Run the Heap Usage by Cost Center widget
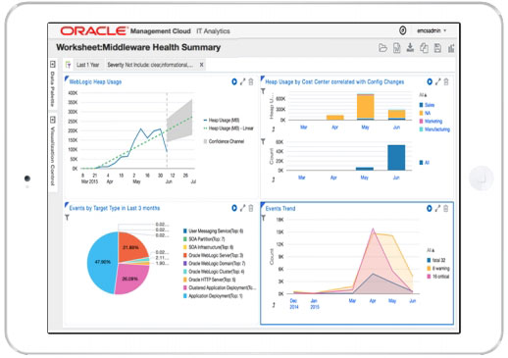The image size is (508, 358). [430, 81]
